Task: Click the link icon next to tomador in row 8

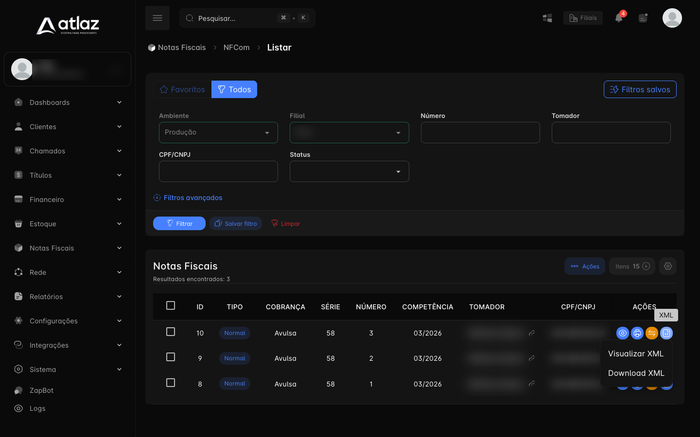Action: pos(532,384)
